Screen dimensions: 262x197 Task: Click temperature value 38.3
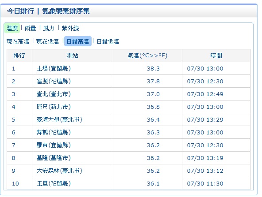153,69
